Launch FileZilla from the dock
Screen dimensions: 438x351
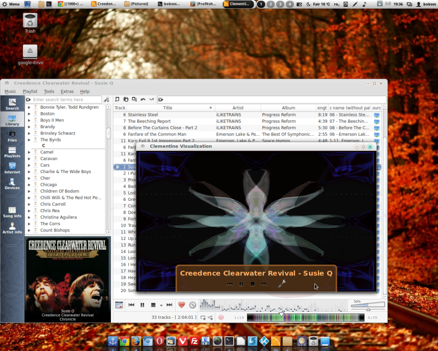click(x=194, y=341)
